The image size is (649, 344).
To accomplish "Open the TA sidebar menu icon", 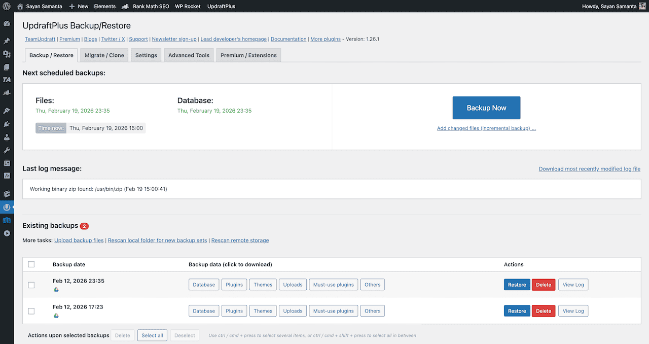I will click(x=7, y=80).
